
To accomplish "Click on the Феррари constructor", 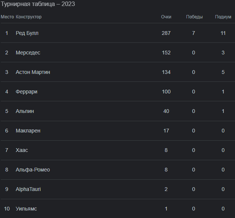I will pos(26,92).
